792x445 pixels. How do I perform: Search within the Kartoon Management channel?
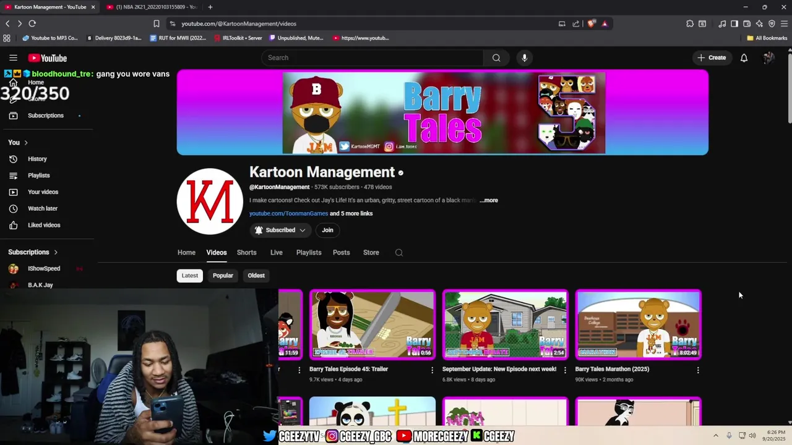(x=399, y=252)
